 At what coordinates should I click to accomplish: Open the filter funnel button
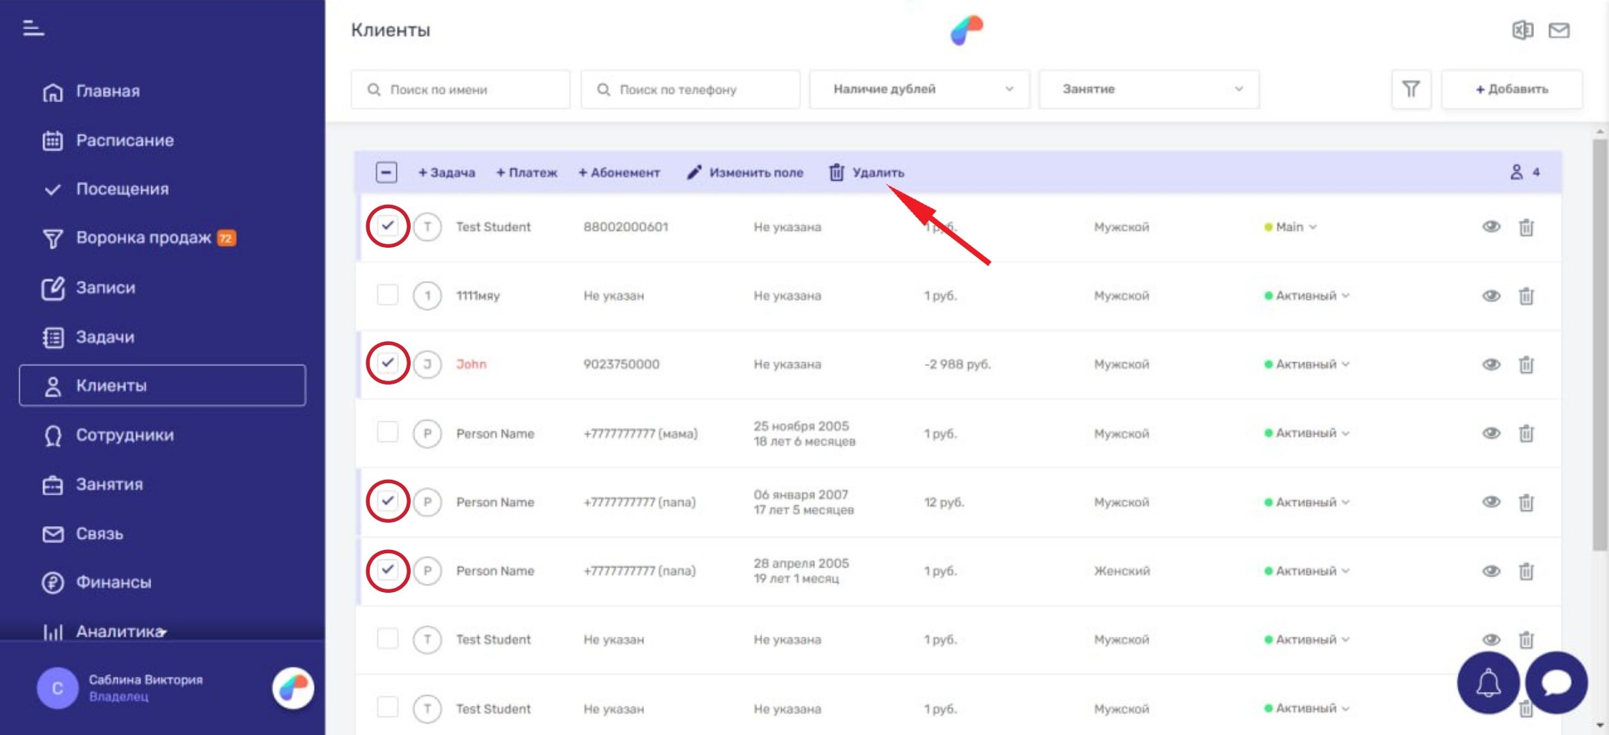1410,89
